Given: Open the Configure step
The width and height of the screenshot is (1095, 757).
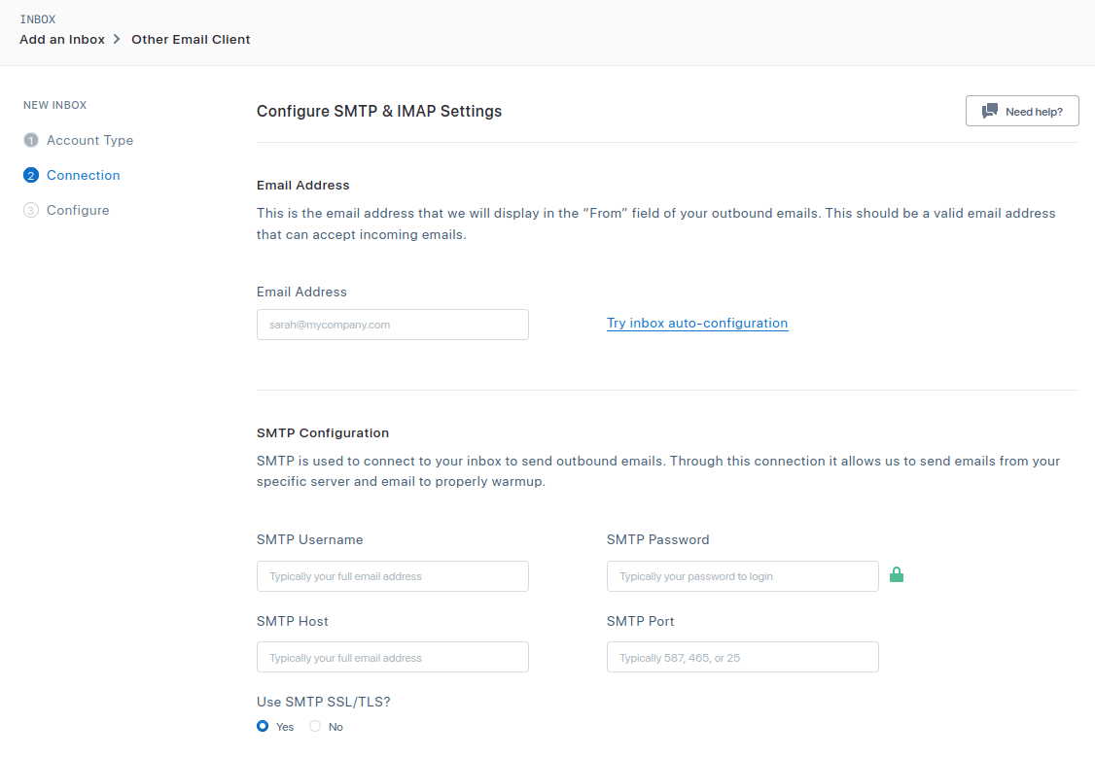Looking at the screenshot, I should tap(78, 210).
